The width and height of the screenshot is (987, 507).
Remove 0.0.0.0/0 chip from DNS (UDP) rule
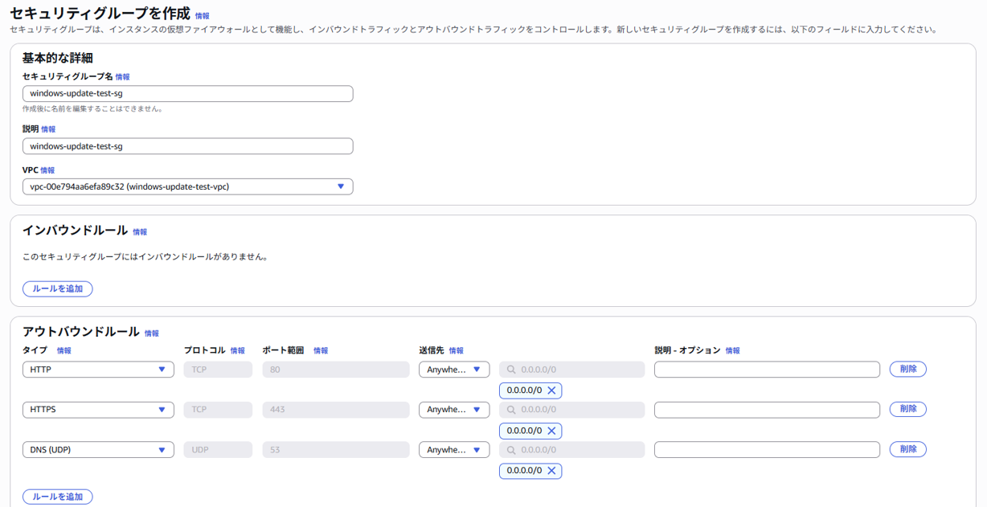click(x=551, y=471)
